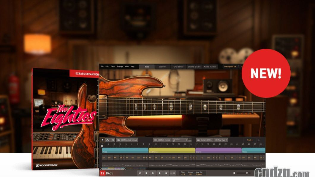315x177 pixels.
Task: Select the first Verse song block
Action: click(x=125, y=151)
